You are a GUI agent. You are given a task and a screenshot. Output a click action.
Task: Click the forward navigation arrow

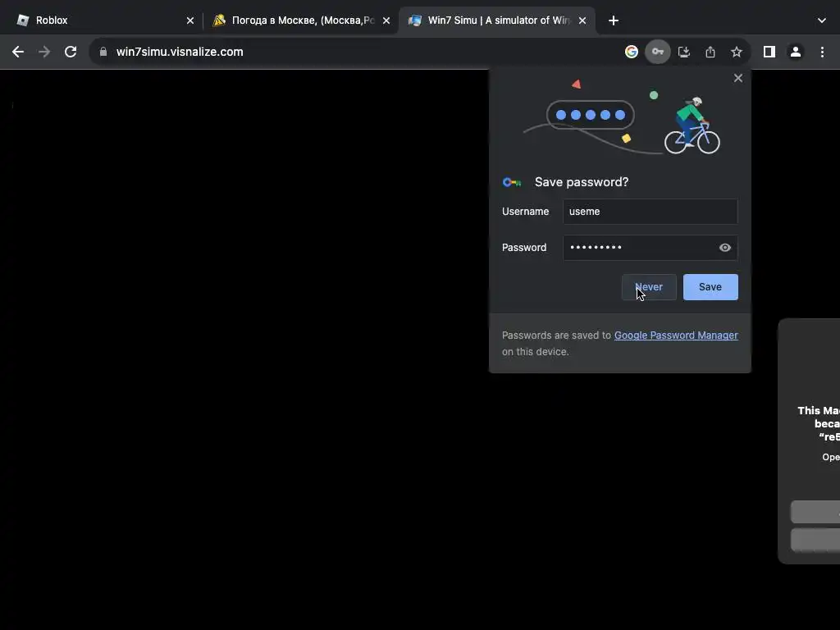44,52
